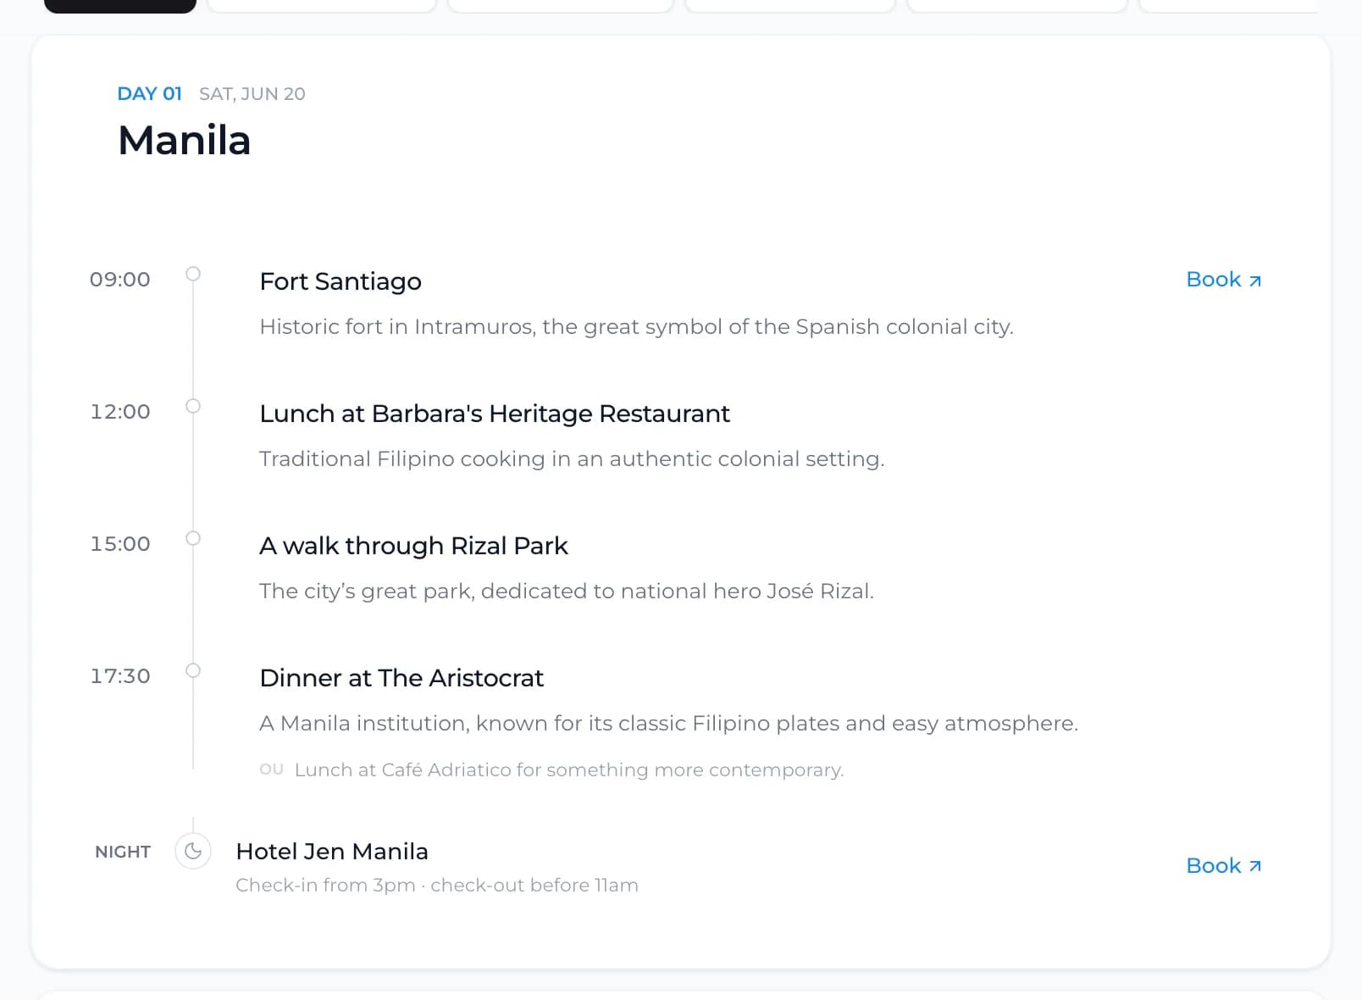Click the DAY 01 label

coord(150,94)
